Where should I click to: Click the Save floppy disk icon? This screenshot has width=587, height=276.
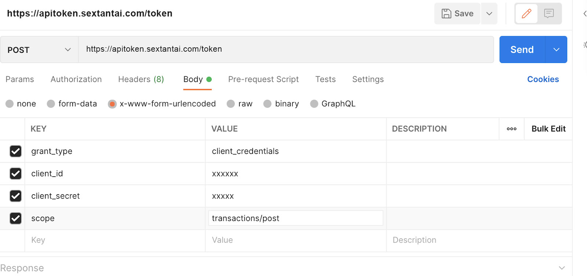(x=446, y=14)
